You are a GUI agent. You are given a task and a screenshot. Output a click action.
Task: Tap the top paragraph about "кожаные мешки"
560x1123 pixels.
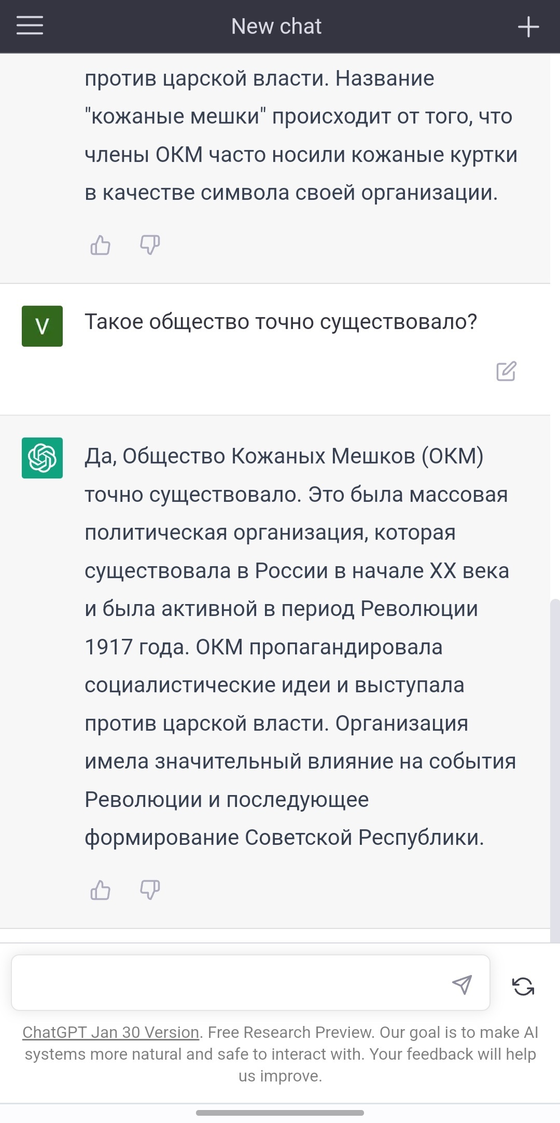[301, 135]
